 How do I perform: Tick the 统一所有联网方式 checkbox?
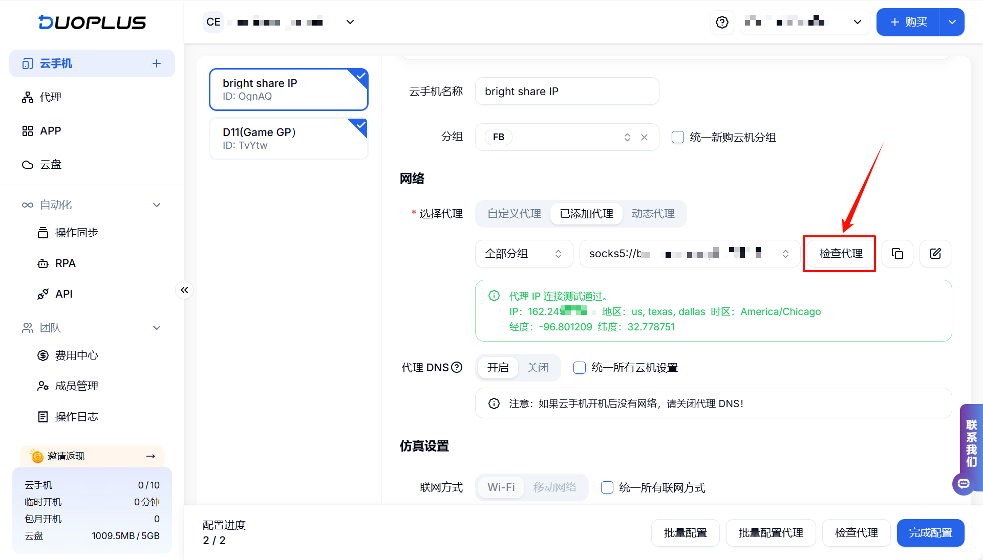(607, 487)
